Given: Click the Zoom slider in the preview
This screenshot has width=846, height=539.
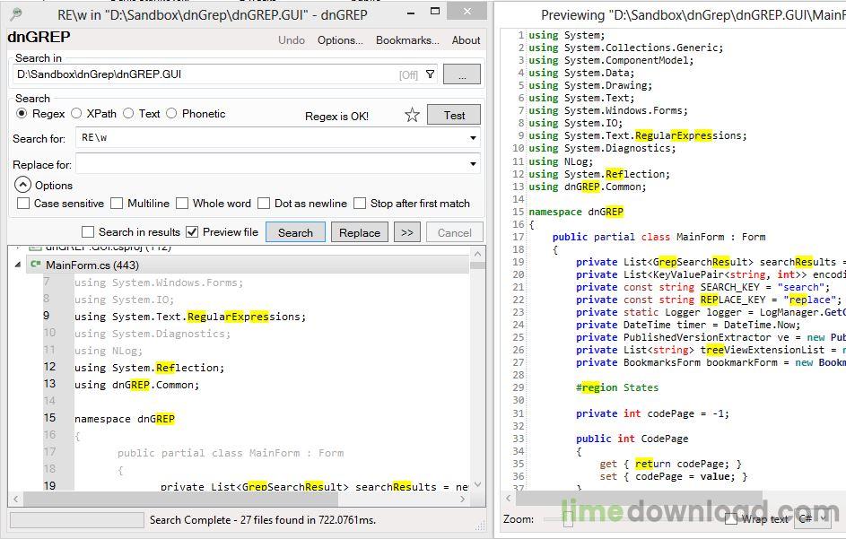Looking at the screenshot, I should (x=568, y=519).
